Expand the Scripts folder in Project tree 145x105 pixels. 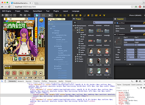[x=75, y=61]
